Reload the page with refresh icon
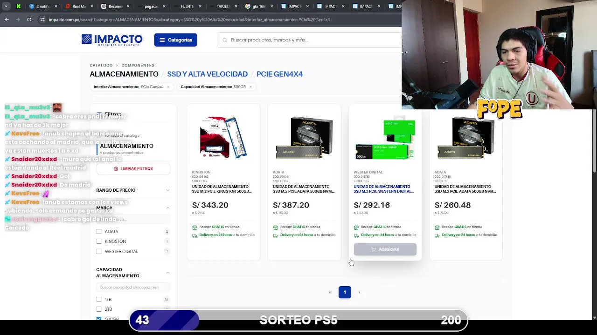Viewport: 597px width, 335px height. 29,20
